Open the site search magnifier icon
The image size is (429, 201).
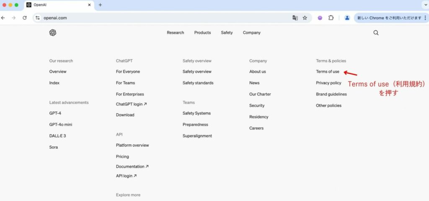click(376, 33)
